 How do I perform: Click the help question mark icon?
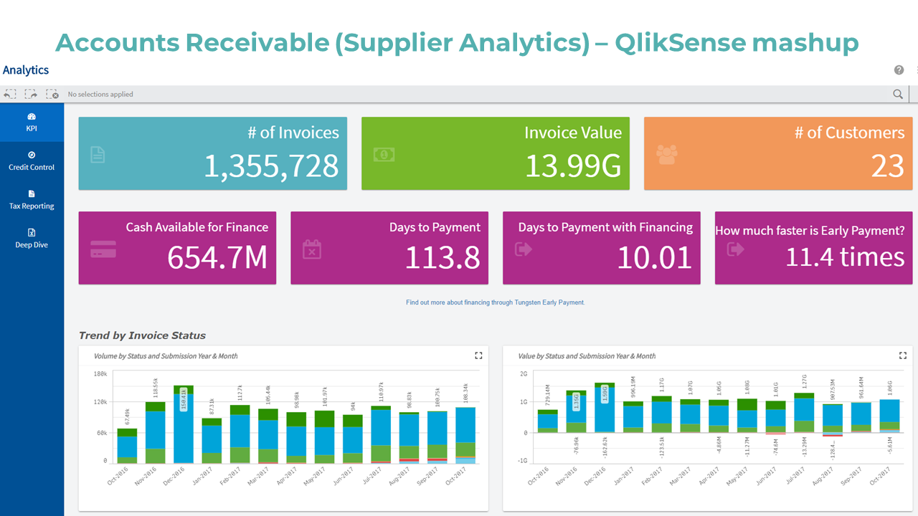(899, 70)
